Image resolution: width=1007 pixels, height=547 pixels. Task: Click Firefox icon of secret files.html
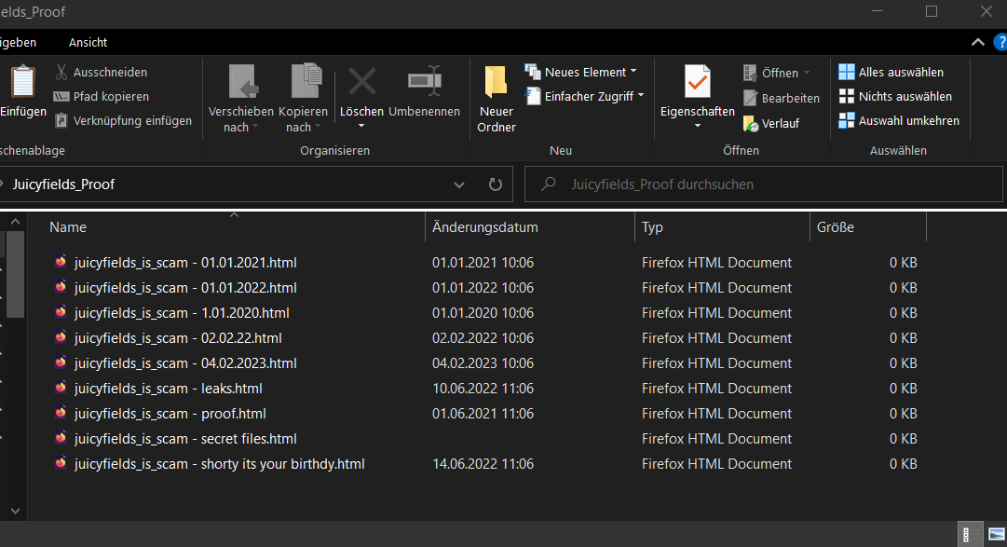pyautogui.click(x=61, y=438)
